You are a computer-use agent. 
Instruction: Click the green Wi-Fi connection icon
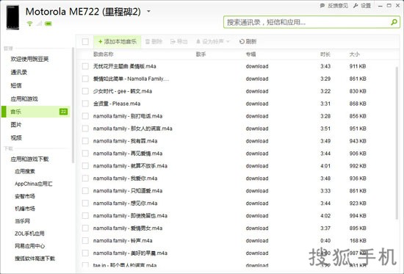(29, 24)
